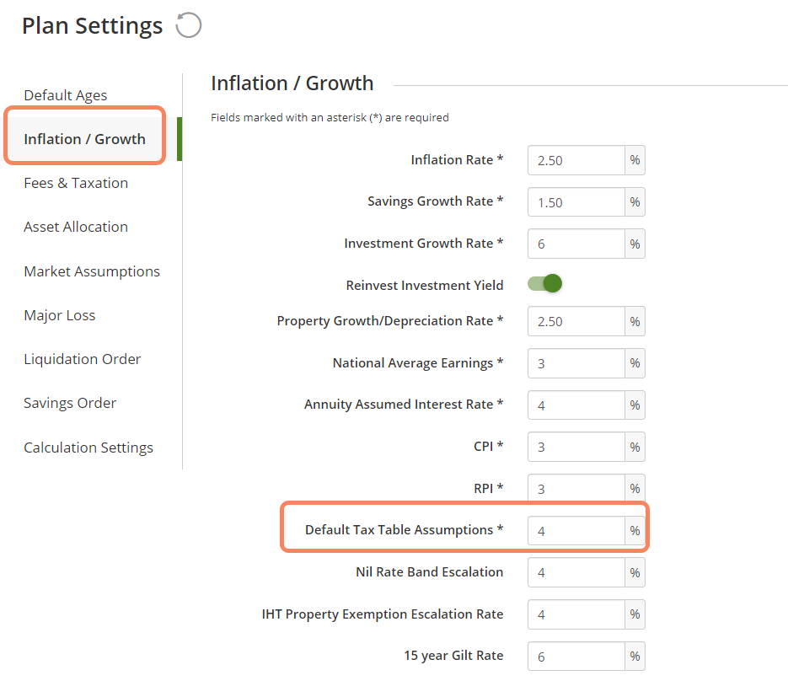Click the Default Tax Table Assumptions field
This screenshot has height=697, width=788.
pos(576,531)
